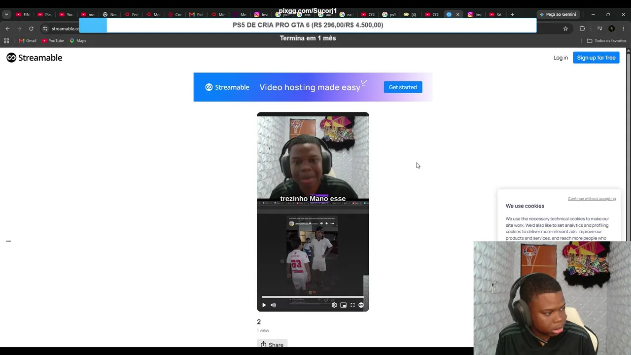This screenshot has height=355, width=631.
Task: Seek using the video progress bar
Action: (x=313, y=297)
